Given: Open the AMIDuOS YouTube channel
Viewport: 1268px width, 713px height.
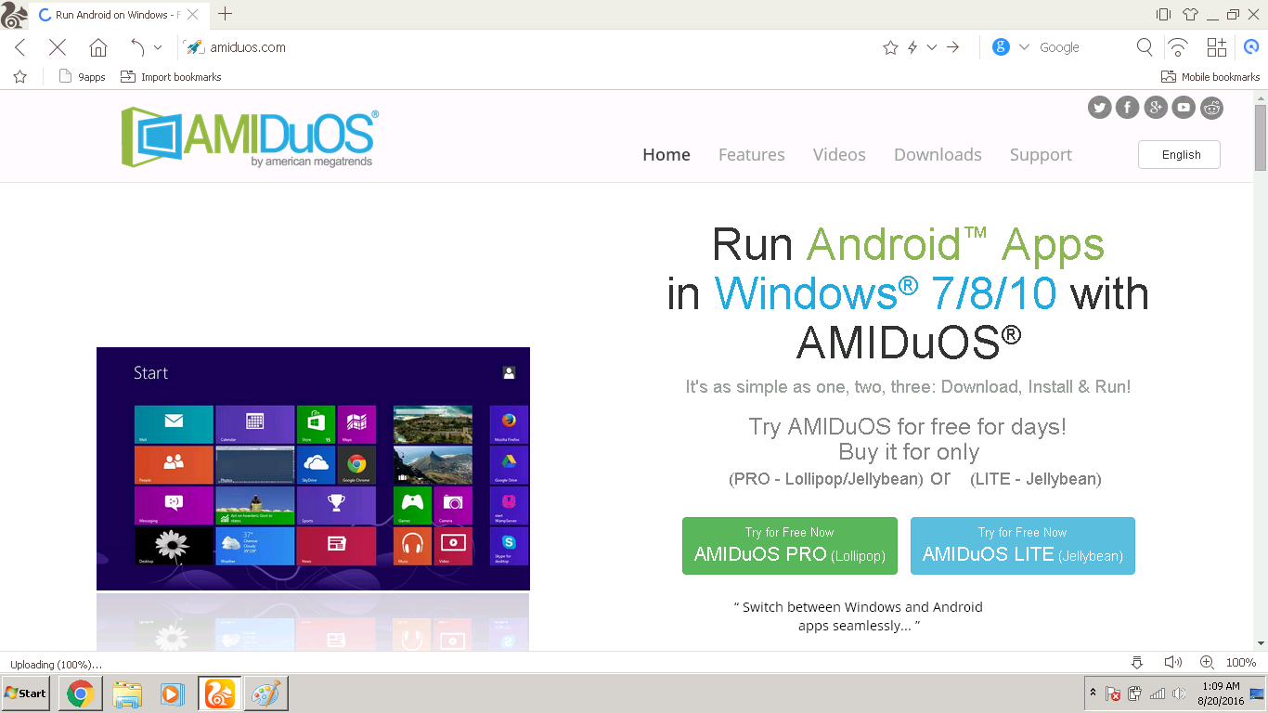Looking at the screenshot, I should click(1184, 107).
